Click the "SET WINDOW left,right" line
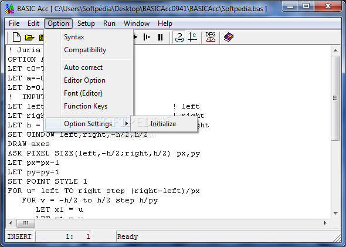The image size is (346, 247). 77,134
